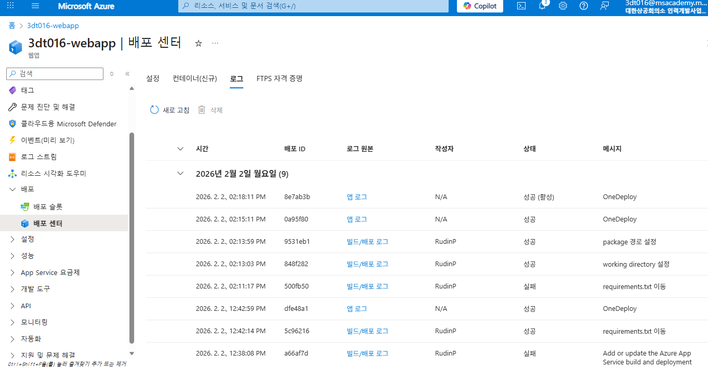
Task: Collapse the 배포 sidebar group
Action: pyautogui.click(x=12, y=190)
